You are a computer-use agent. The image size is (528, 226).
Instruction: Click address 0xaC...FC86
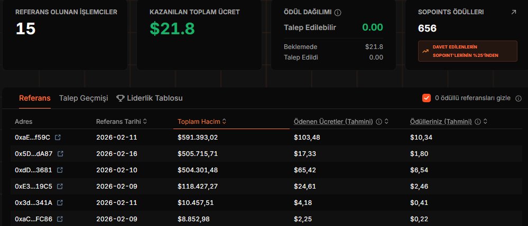(34, 219)
